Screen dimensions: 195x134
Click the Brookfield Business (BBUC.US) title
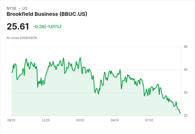[x=47, y=14]
